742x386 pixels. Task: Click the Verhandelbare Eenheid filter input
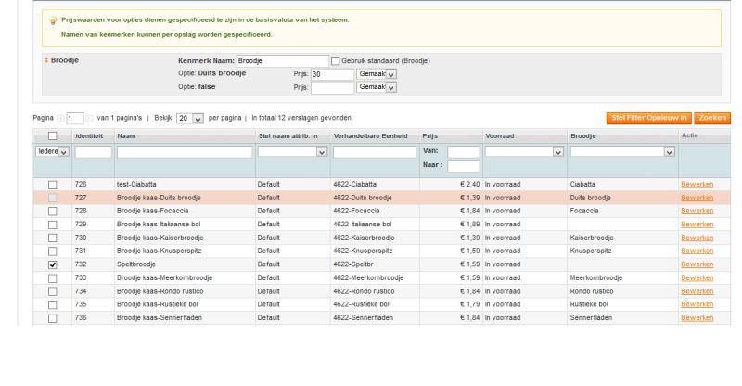click(375, 151)
